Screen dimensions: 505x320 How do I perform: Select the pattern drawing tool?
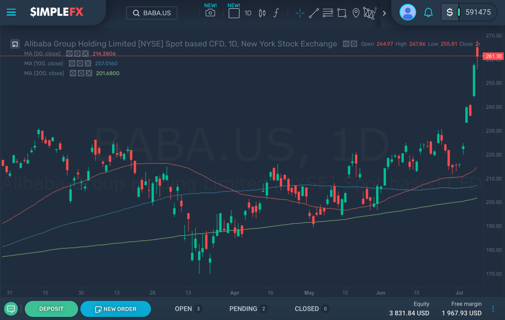click(x=370, y=13)
